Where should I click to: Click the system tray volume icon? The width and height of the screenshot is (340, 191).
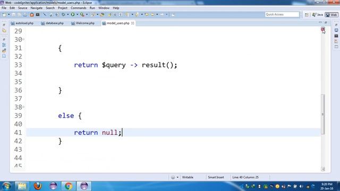coord(301,186)
